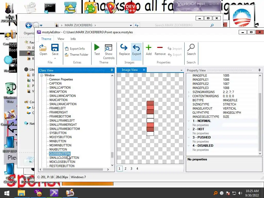Import properties button in ribbon
This screenshot has height=198, width=264.
coord(175,49)
